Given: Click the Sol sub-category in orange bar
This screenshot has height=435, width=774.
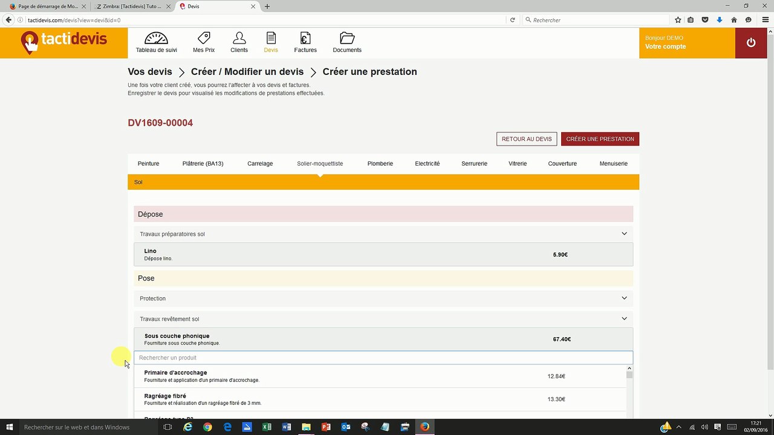Looking at the screenshot, I should click(138, 182).
